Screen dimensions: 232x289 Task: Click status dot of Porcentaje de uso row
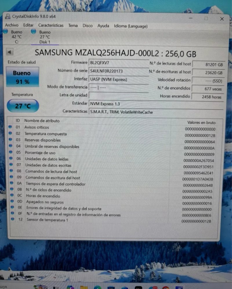click(11, 152)
